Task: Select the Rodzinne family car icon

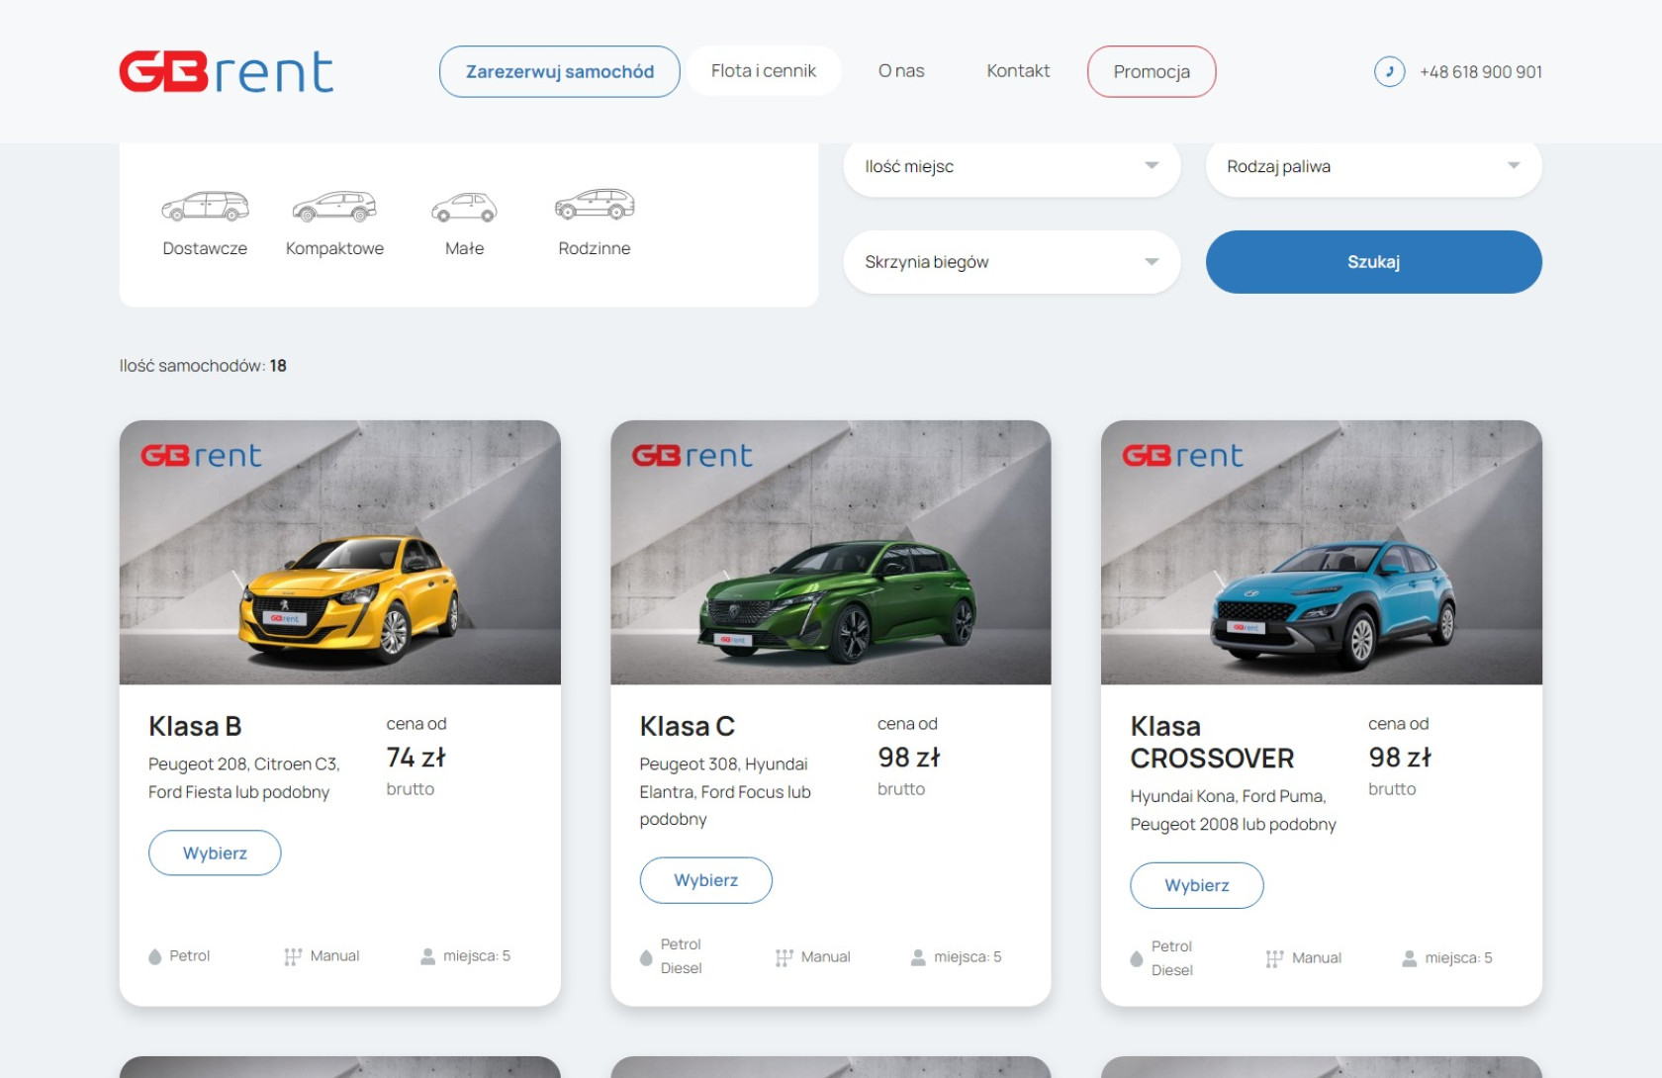Action: click(594, 205)
